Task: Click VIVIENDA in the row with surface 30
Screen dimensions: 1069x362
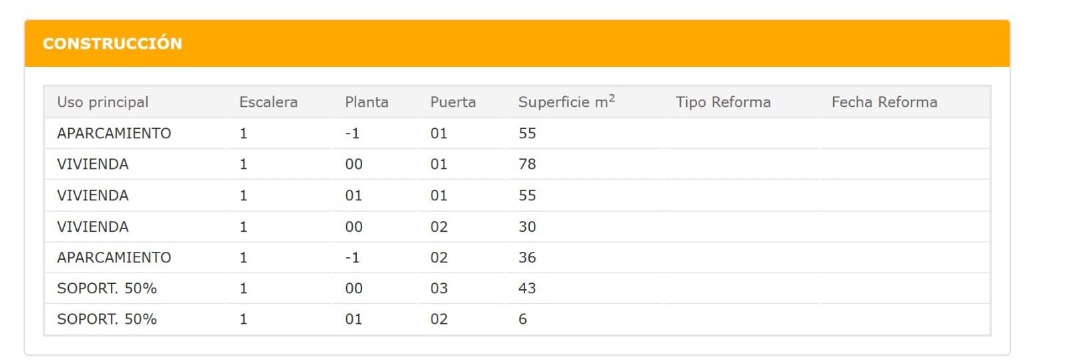Action: click(x=93, y=227)
